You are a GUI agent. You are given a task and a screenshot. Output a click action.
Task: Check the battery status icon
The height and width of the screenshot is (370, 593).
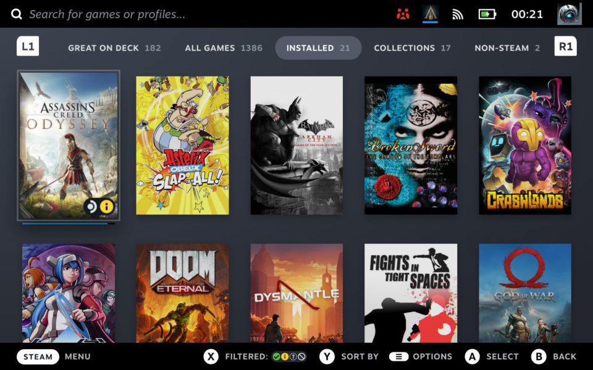click(487, 14)
